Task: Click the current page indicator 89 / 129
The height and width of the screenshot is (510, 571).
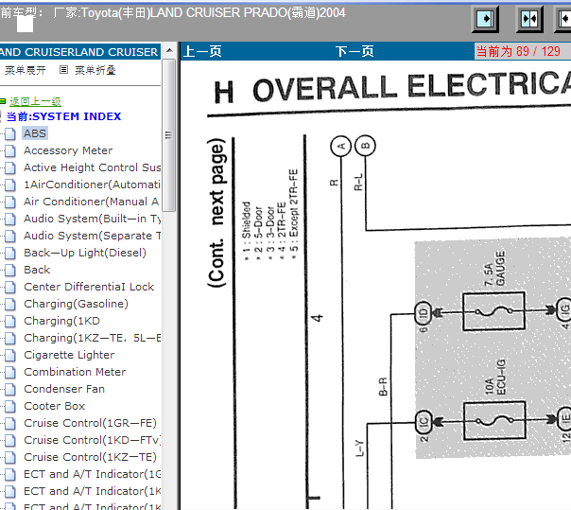Action: click(518, 51)
